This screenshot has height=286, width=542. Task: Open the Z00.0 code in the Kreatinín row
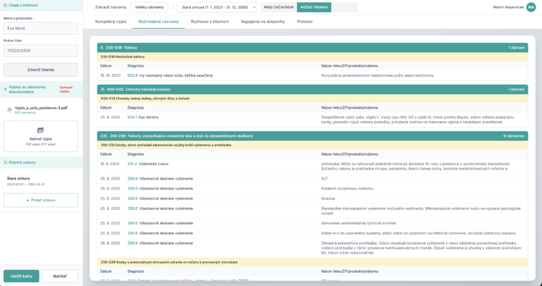(133, 189)
